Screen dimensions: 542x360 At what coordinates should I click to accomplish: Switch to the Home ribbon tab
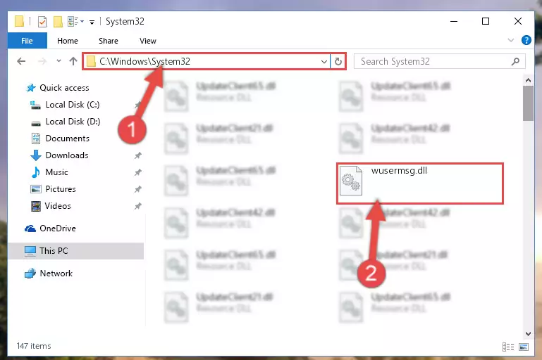[x=68, y=41]
